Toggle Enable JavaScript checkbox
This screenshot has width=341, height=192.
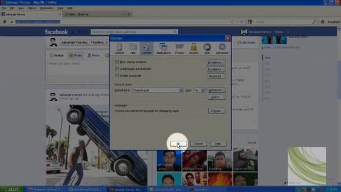click(x=117, y=76)
